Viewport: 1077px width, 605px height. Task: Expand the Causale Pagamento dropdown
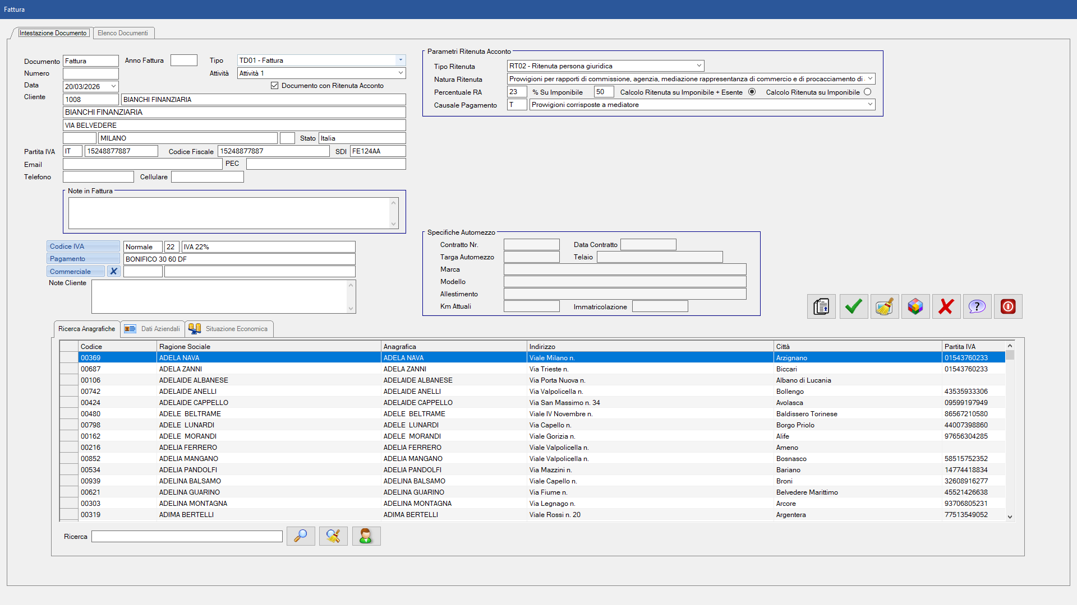[870, 104]
